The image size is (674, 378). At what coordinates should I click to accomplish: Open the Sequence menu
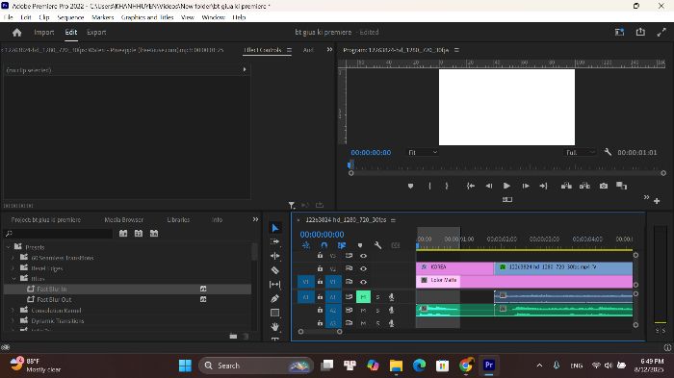pos(70,17)
